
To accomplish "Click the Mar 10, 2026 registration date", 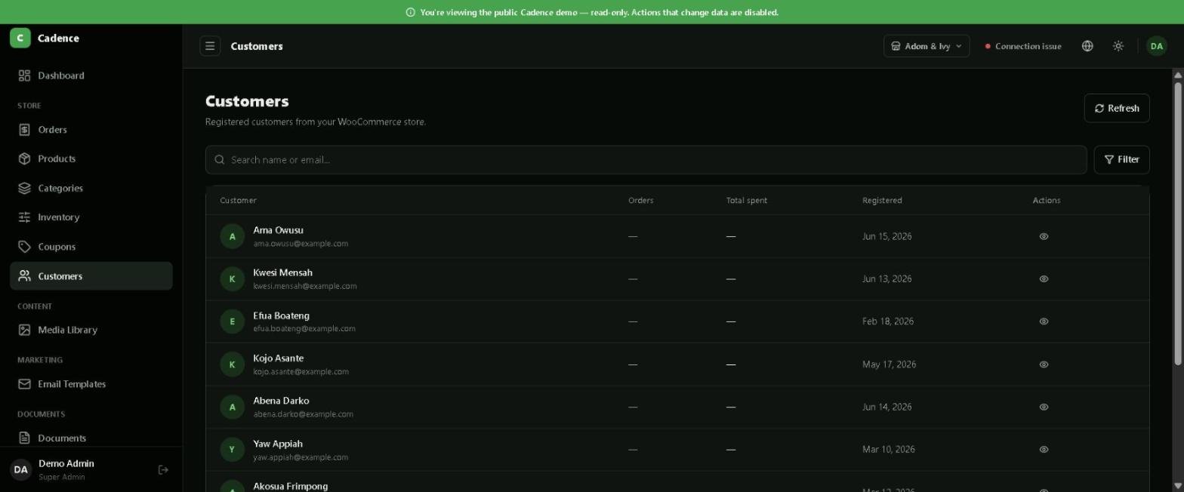I will pos(889,449).
